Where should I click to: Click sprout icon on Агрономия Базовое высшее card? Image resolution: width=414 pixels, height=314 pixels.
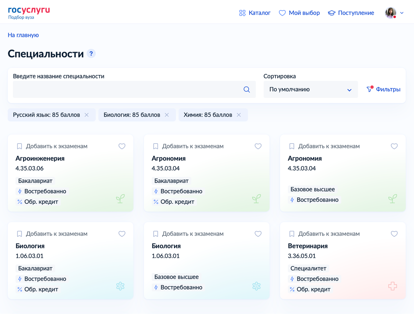click(392, 199)
